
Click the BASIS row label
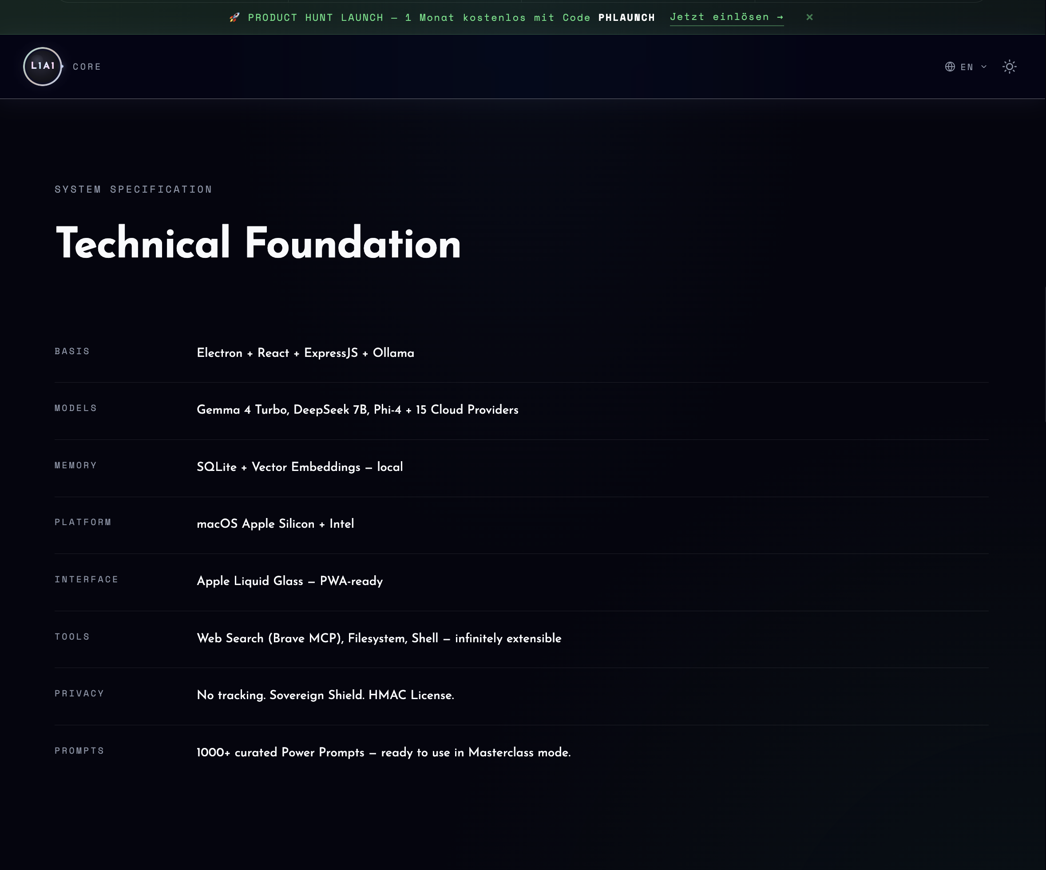pyautogui.click(x=72, y=351)
